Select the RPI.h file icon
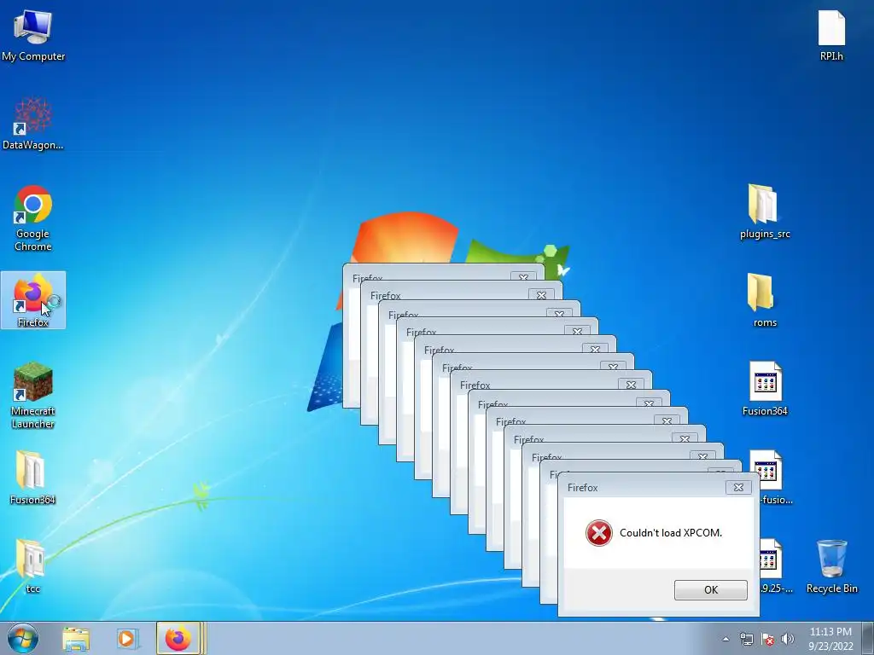This screenshot has width=874, height=655. [831, 36]
